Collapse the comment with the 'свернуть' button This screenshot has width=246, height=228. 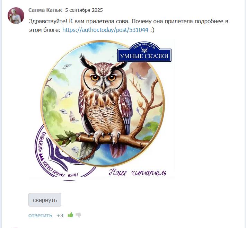pyautogui.click(x=45, y=200)
